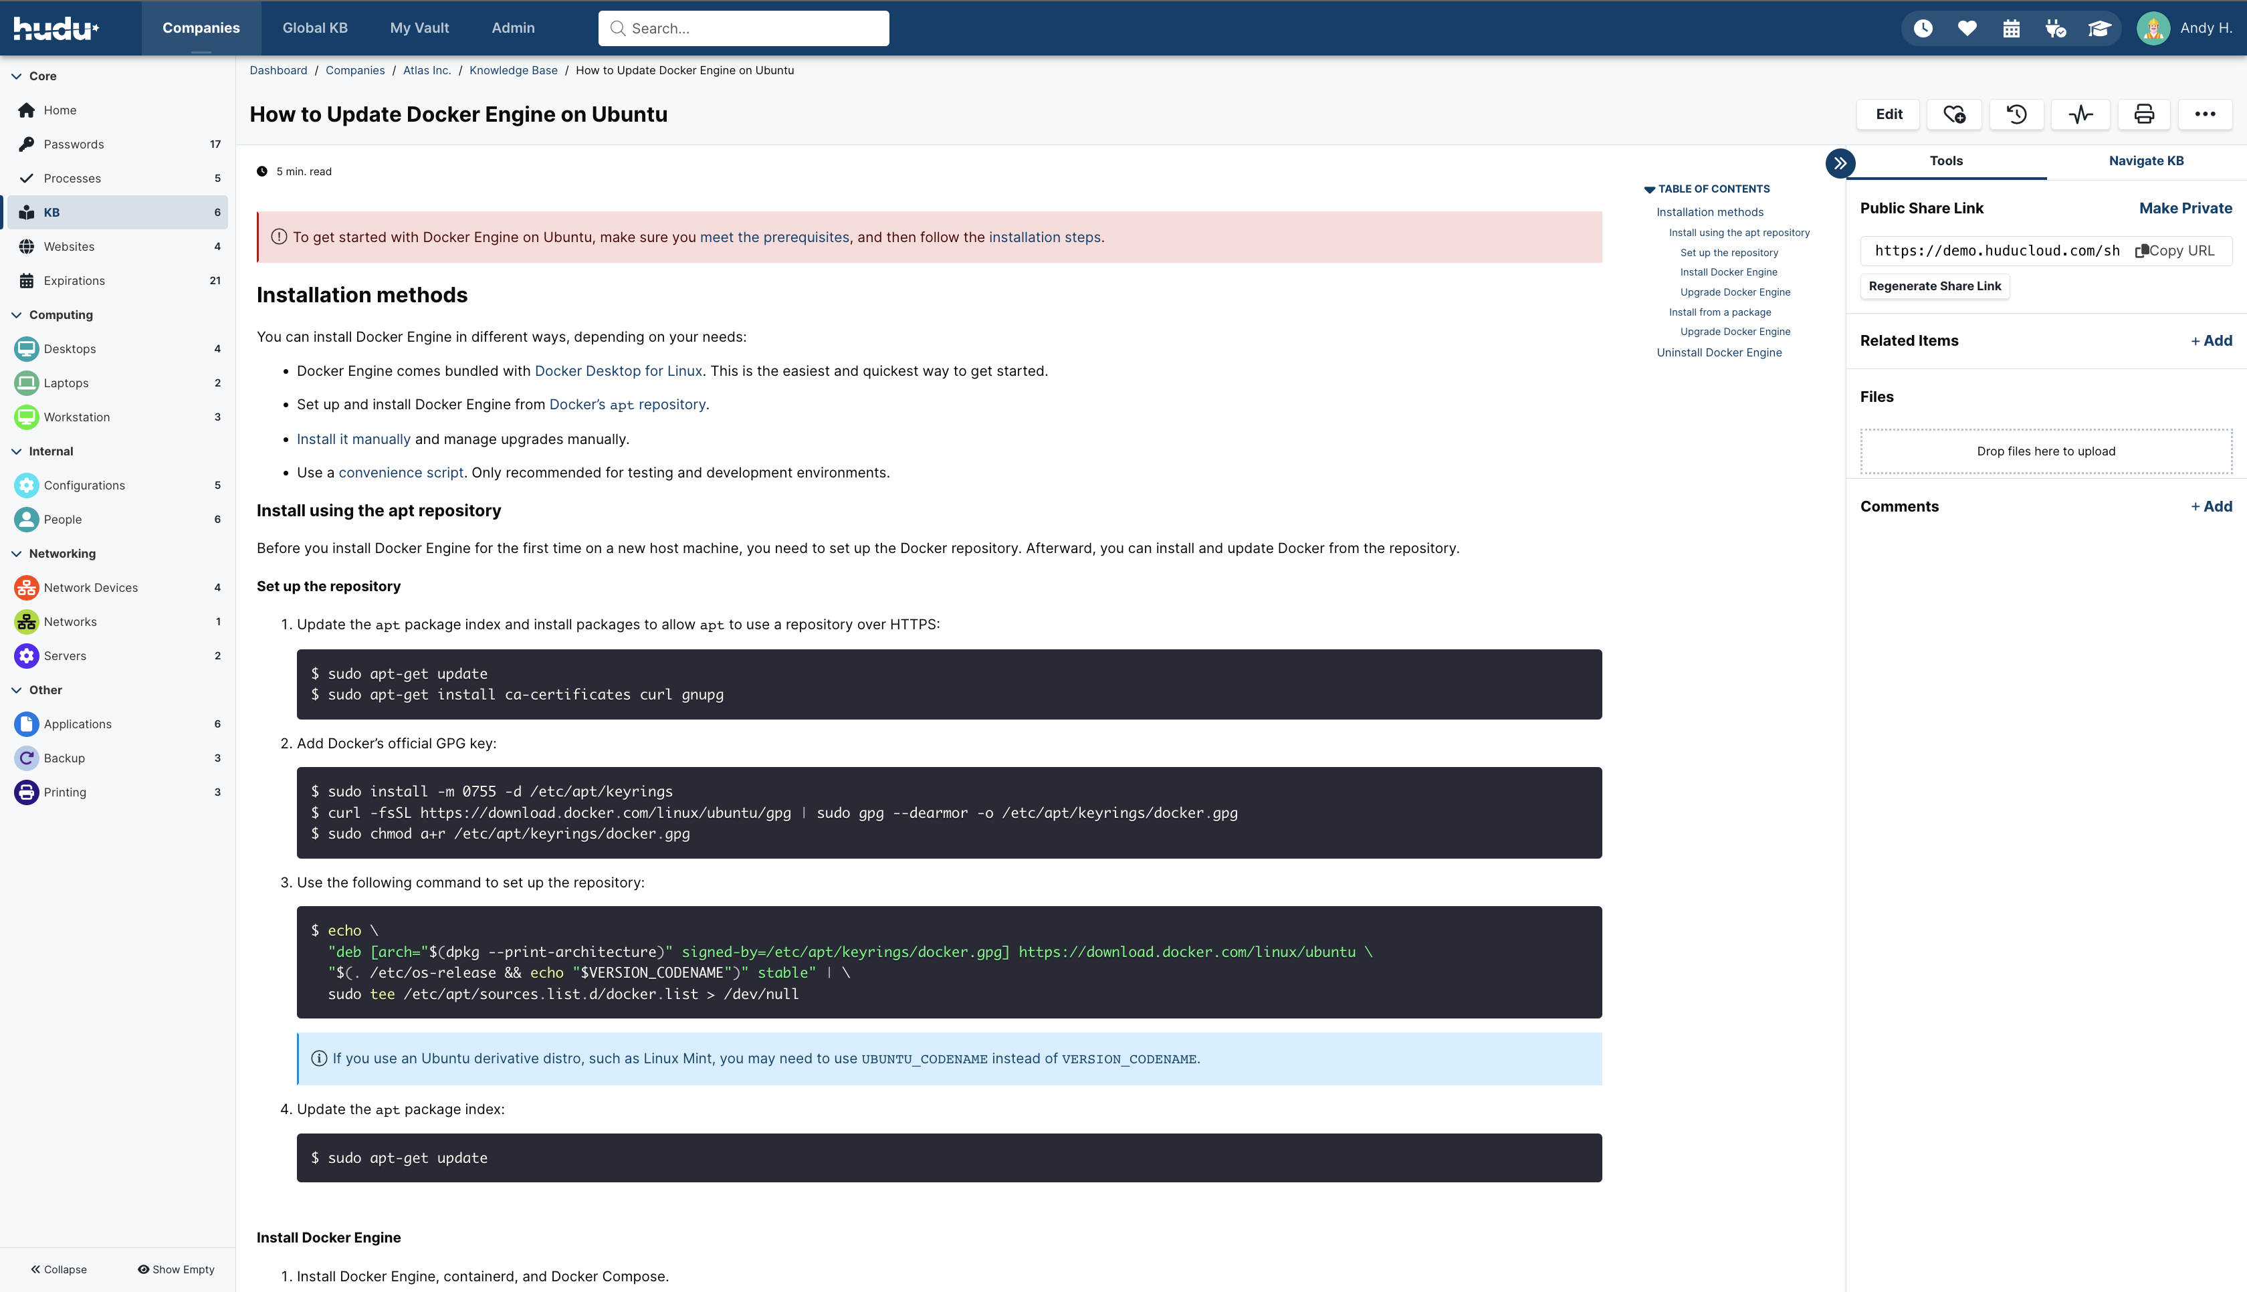The width and height of the screenshot is (2247, 1292).
Task: Open the Global KB menu
Action: tap(315, 28)
